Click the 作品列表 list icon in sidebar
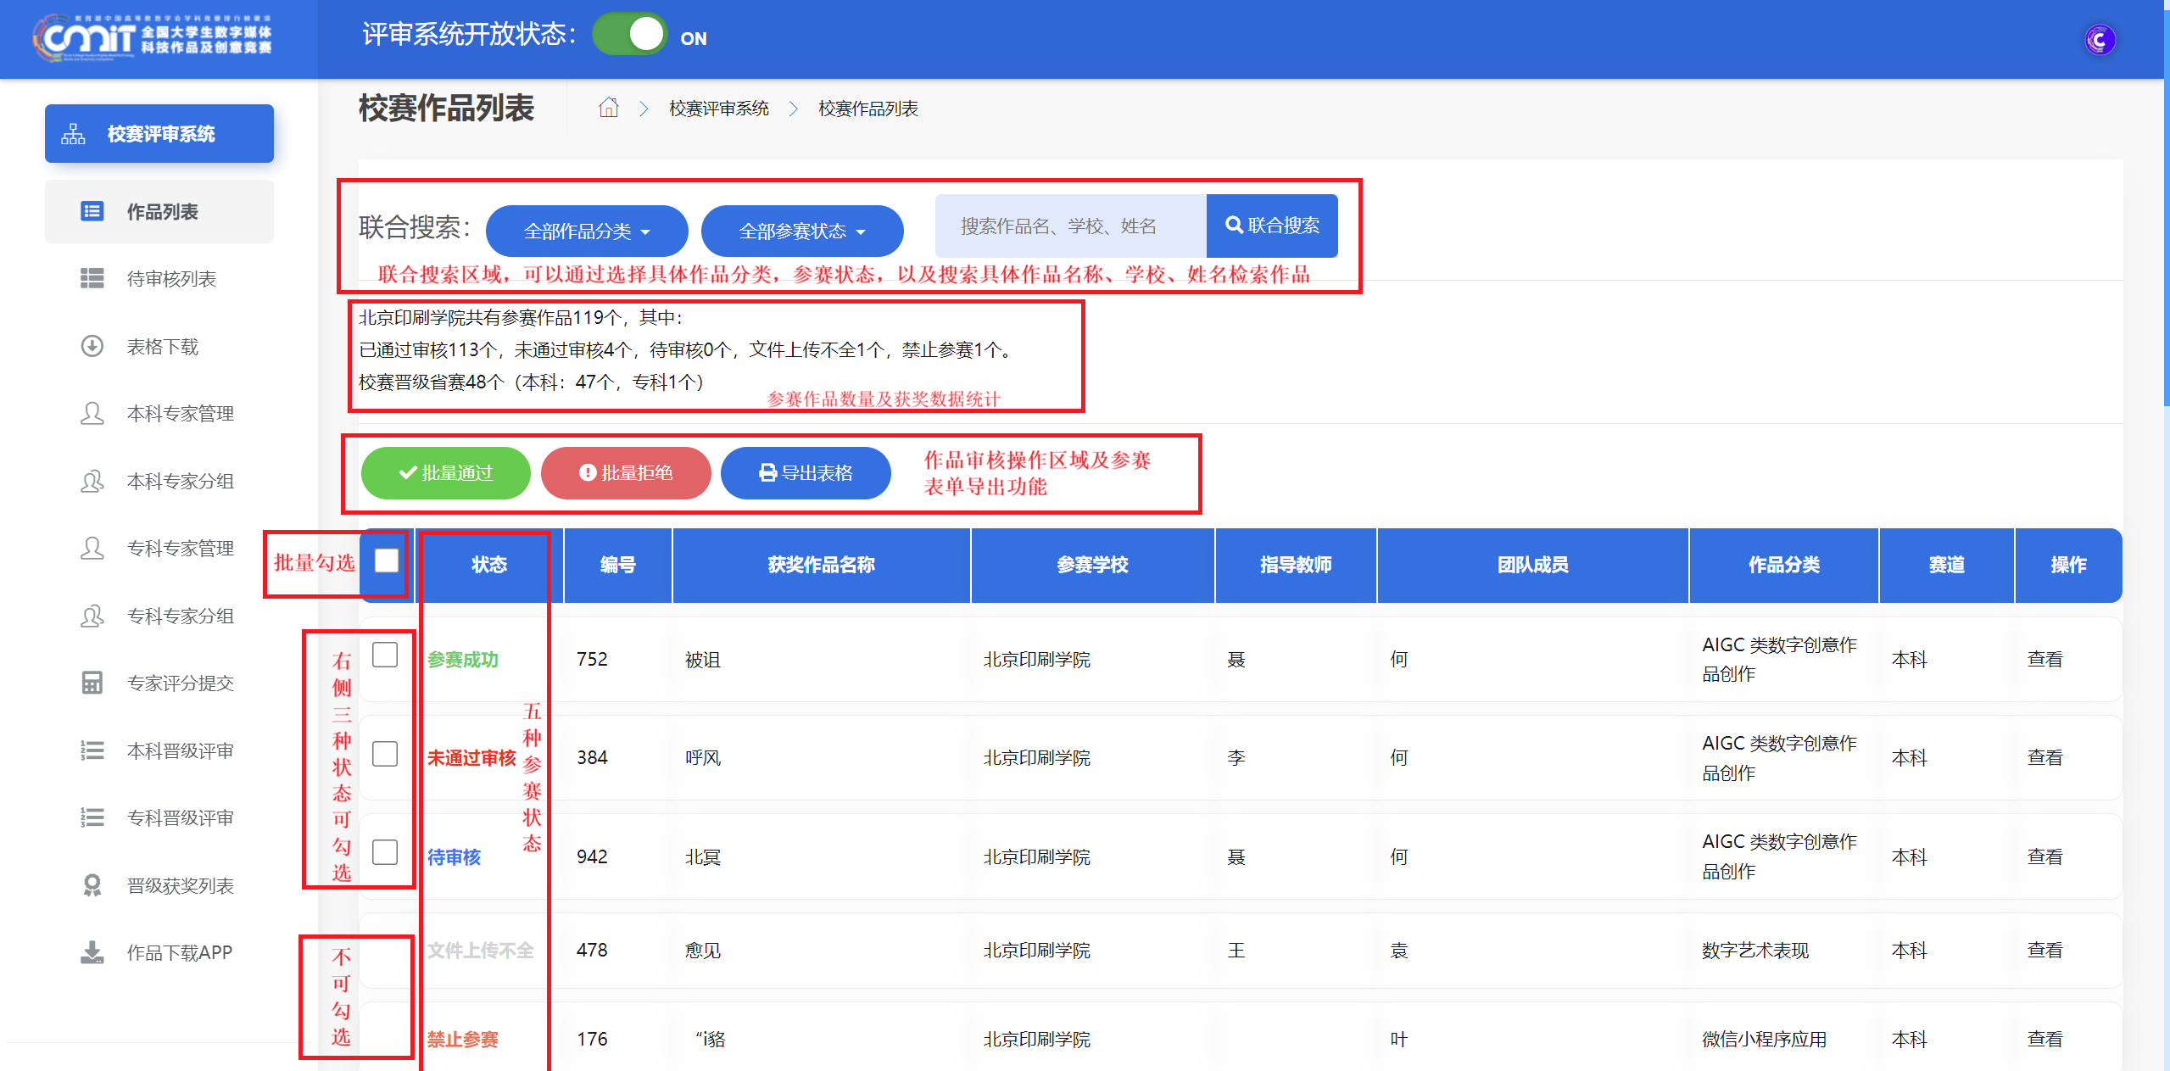 coord(92,211)
